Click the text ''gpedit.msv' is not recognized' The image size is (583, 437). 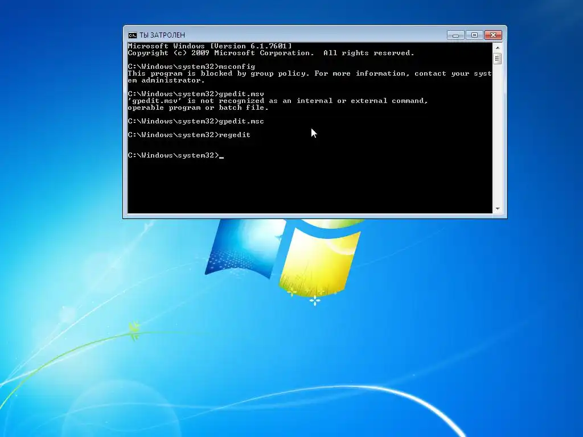coord(196,101)
